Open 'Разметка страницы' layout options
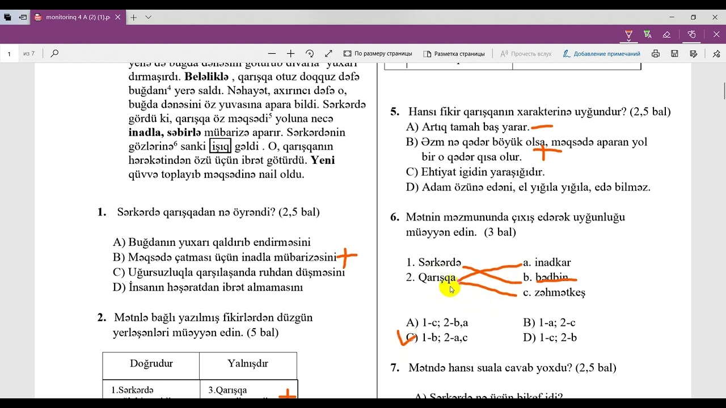726x408 pixels. point(454,53)
